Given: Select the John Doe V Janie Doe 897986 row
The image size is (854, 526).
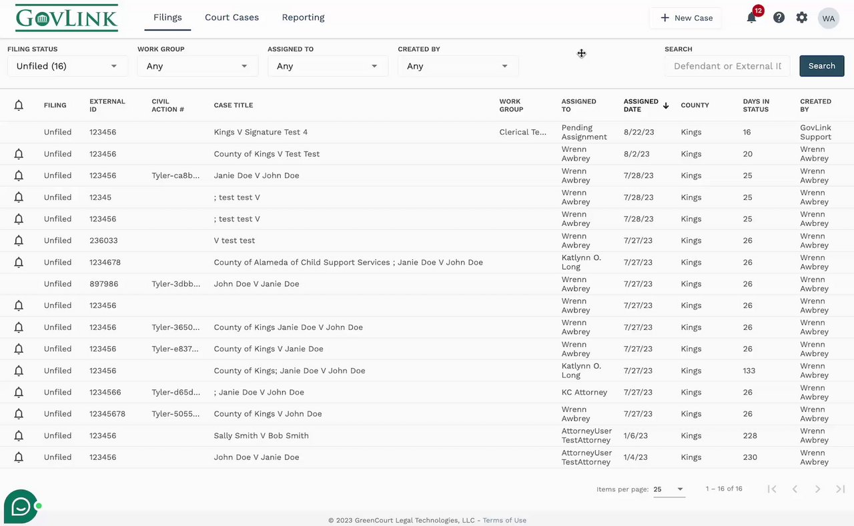Looking at the screenshot, I should coord(427,284).
